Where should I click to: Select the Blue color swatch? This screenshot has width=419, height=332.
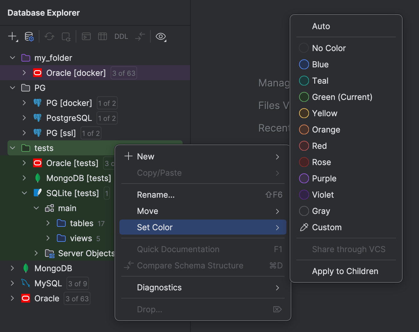coord(304,65)
